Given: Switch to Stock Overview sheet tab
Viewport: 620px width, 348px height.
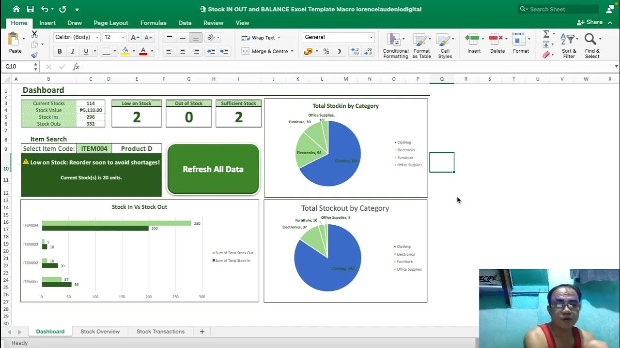Looking at the screenshot, I should (100, 332).
